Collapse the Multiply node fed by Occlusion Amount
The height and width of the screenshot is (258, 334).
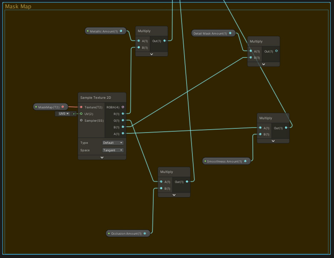coord(174,195)
